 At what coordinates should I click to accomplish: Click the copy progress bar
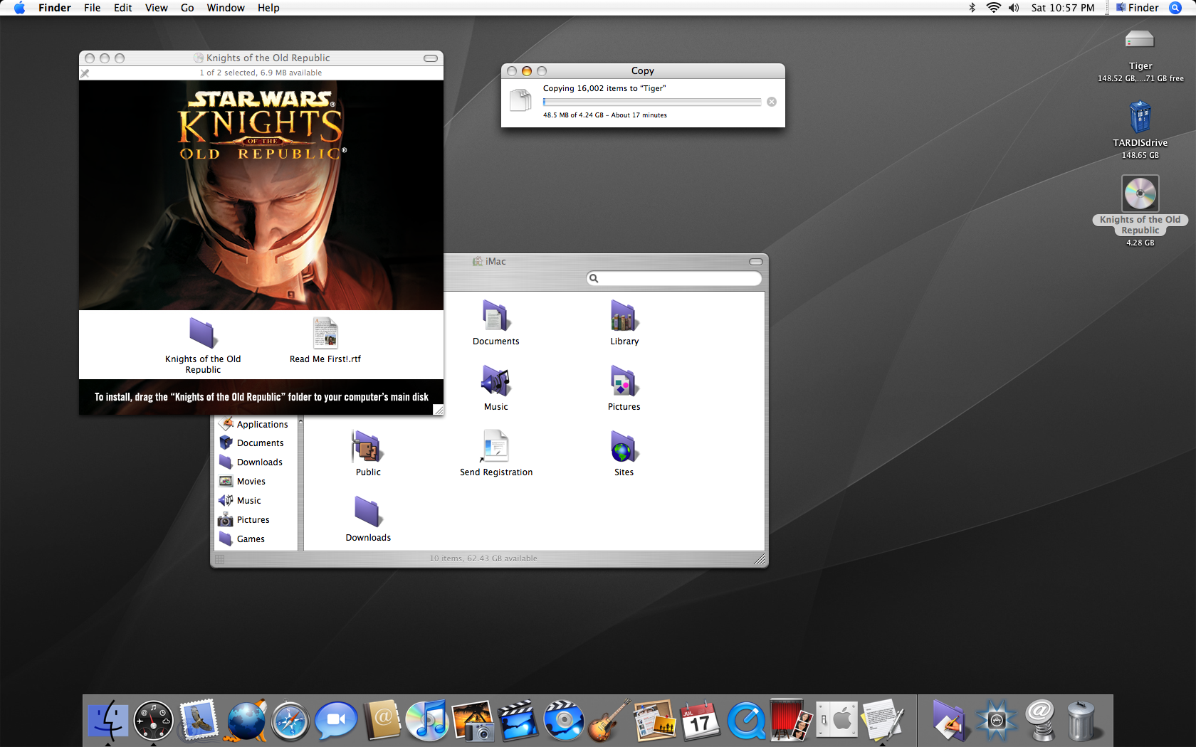[x=652, y=102]
